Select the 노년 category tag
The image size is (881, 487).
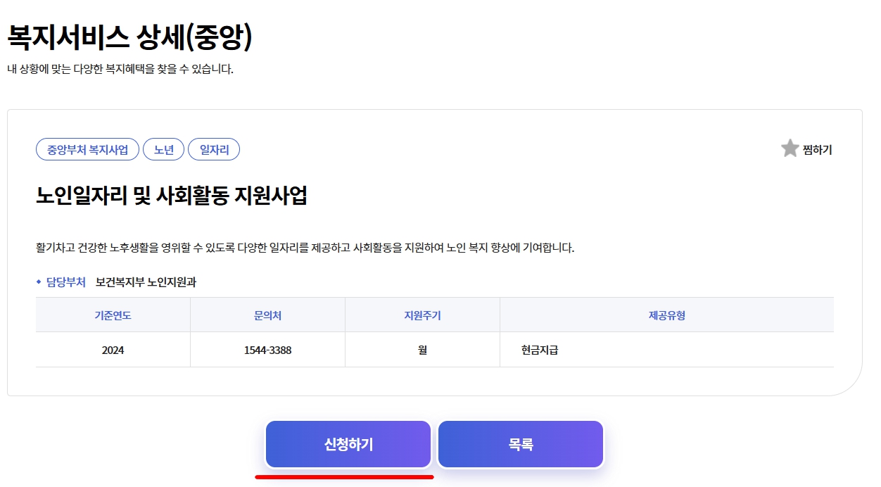pyautogui.click(x=163, y=149)
